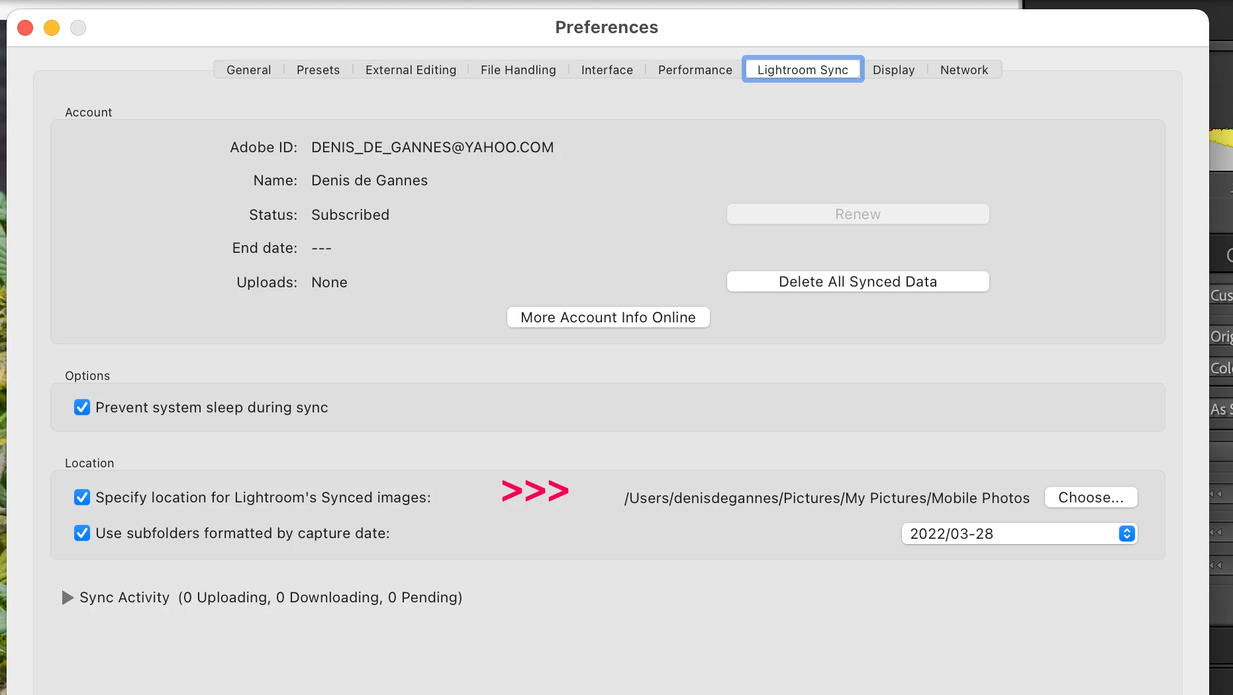Open the 2022/03-28 date format dropdown
The image size is (1233, 695).
click(1019, 533)
